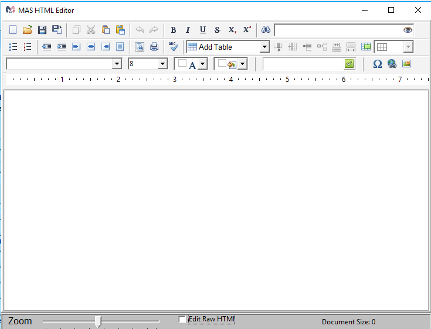
Task: Click the font size field showing 8
Action: click(143, 64)
